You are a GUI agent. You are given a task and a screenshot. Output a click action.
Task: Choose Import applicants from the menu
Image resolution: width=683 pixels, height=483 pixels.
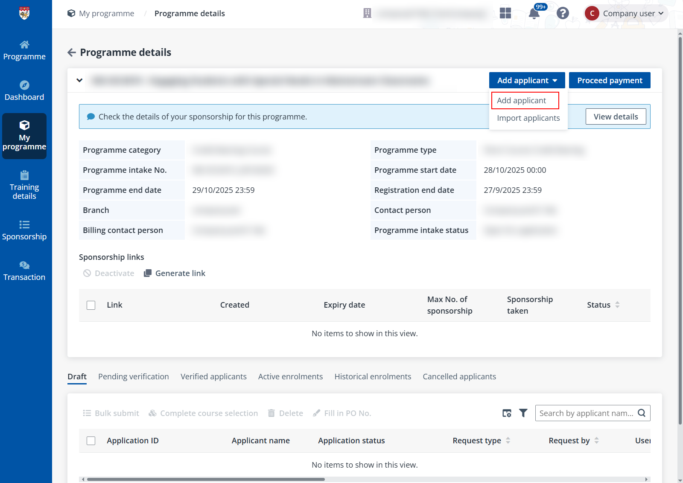click(x=528, y=118)
